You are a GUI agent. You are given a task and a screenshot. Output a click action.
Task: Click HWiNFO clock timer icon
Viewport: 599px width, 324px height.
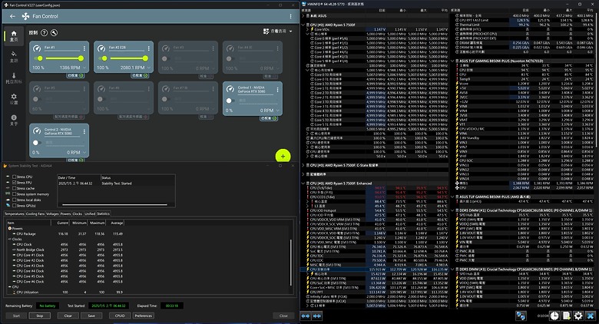click(554, 316)
